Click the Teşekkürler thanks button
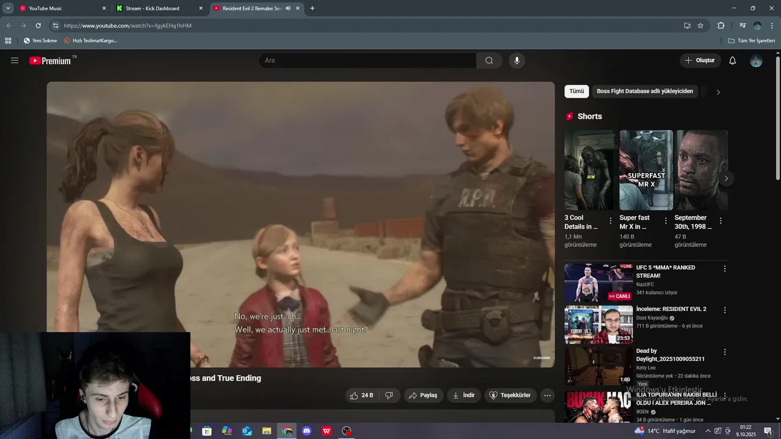The height and width of the screenshot is (439, 781). coord(511,395)
